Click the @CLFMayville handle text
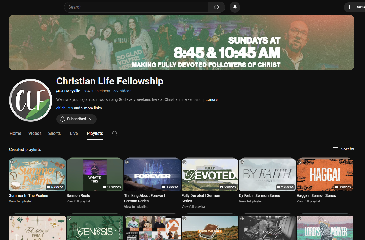Screen dimensions: 365x240 click(x=68, y=91)
